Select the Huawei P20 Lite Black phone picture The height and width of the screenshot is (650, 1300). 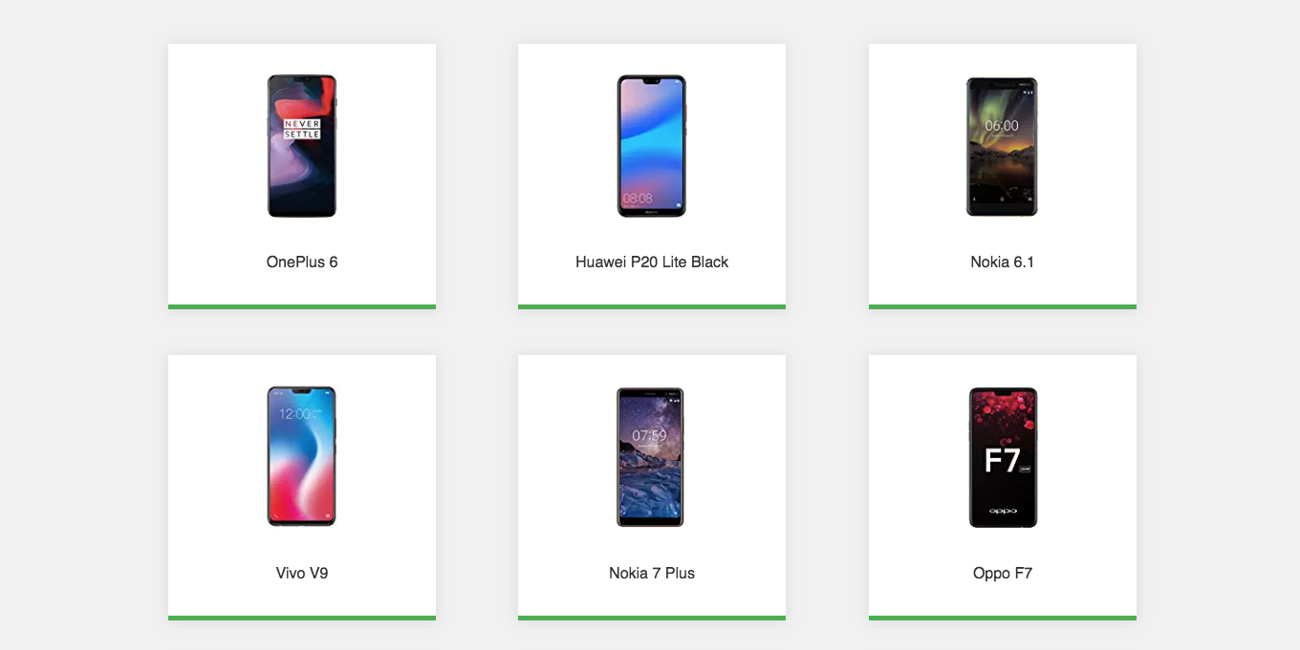click(652, 146)
